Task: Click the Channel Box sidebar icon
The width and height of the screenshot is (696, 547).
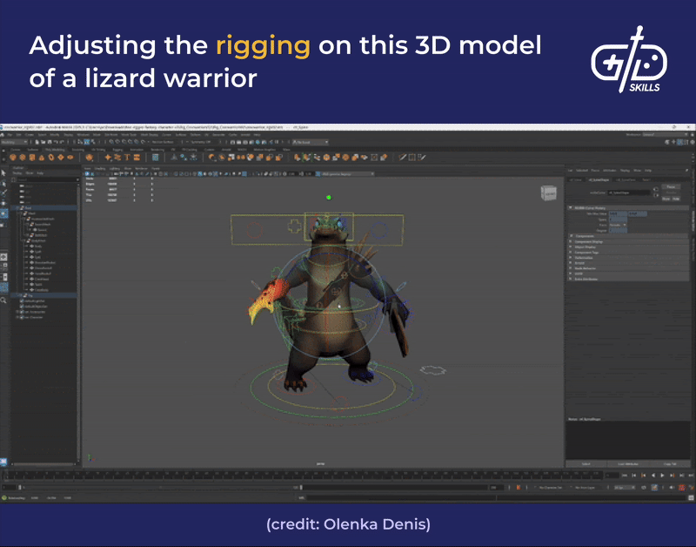Action: 693,142
